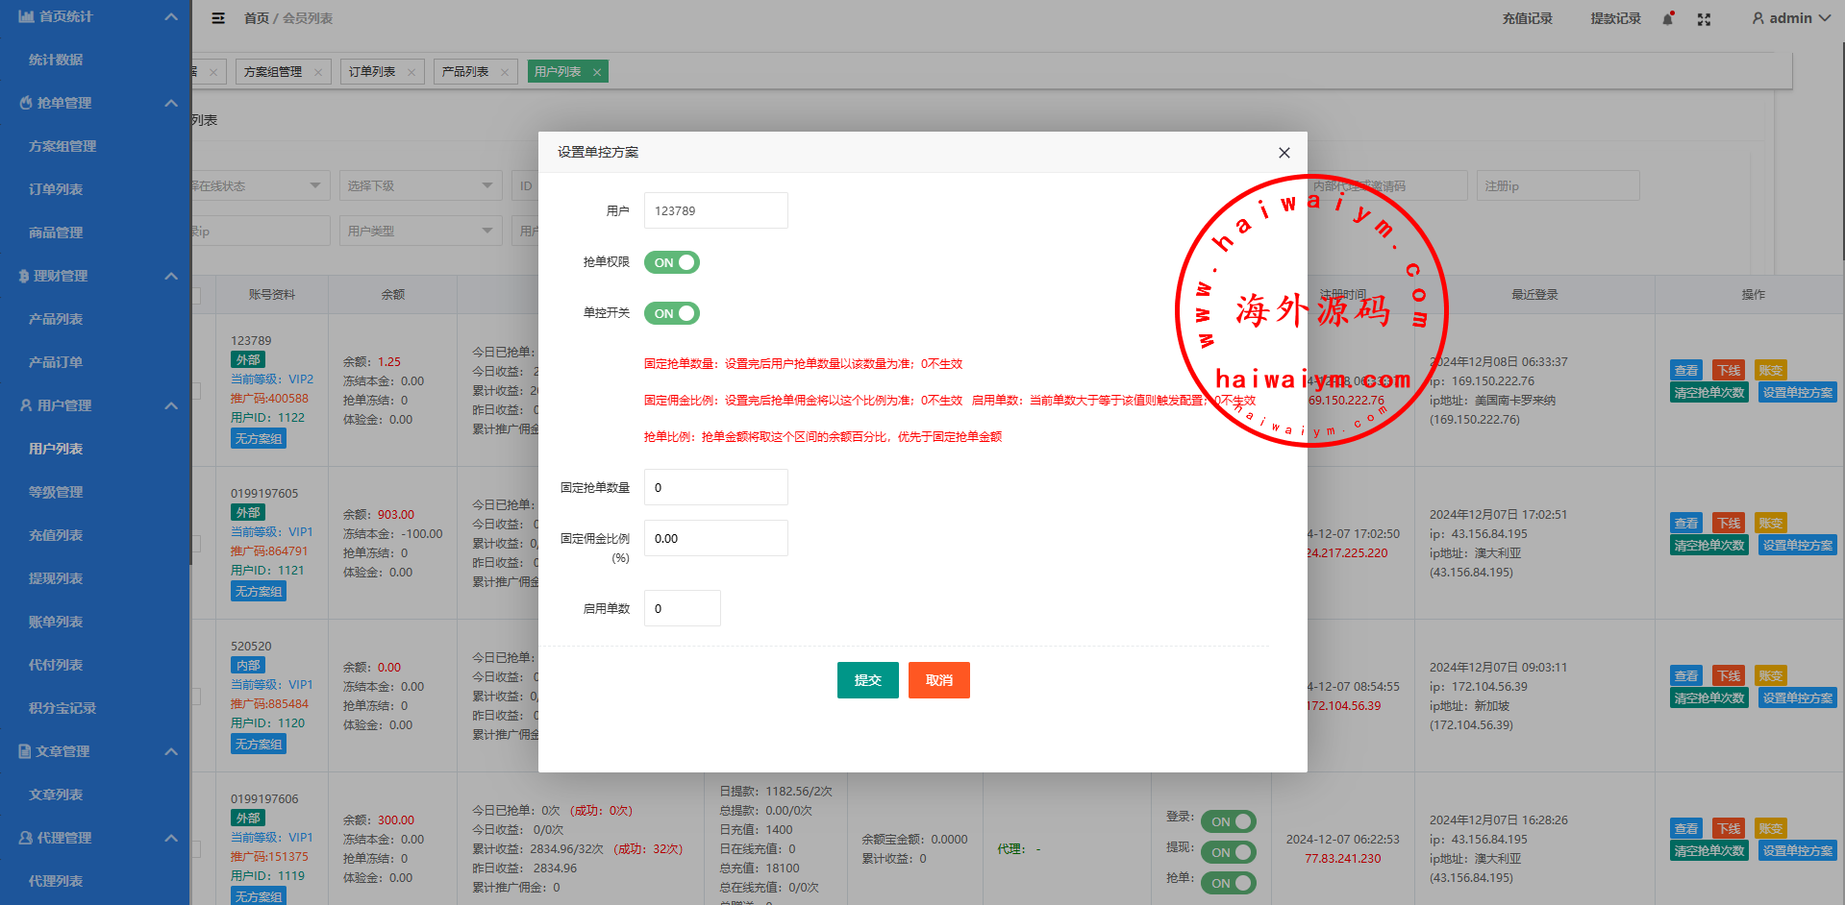Close the 产品列表 tab with its X
Viewport: 1845px width, 905px height.
tap(505, 72)
